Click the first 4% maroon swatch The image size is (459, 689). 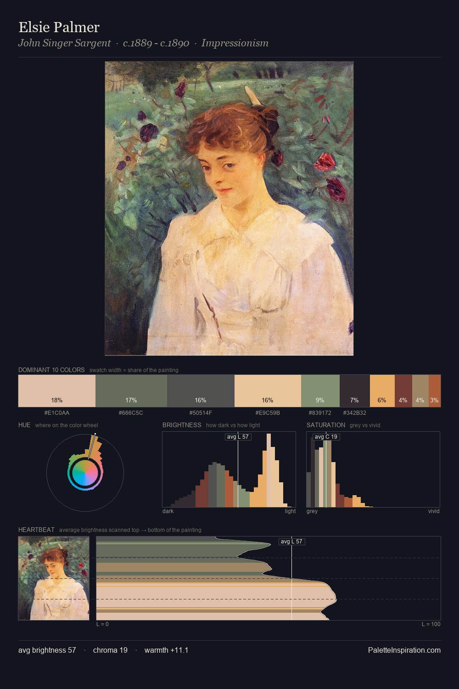coord(403,391)
